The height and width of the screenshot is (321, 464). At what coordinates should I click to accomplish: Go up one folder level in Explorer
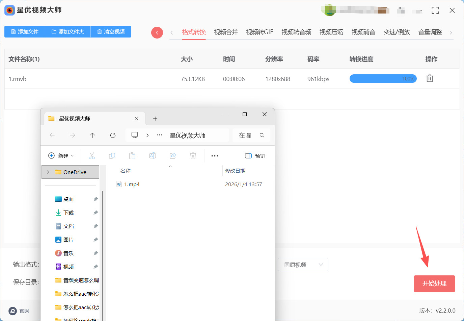pyautogui.click(x=92, y=135)
